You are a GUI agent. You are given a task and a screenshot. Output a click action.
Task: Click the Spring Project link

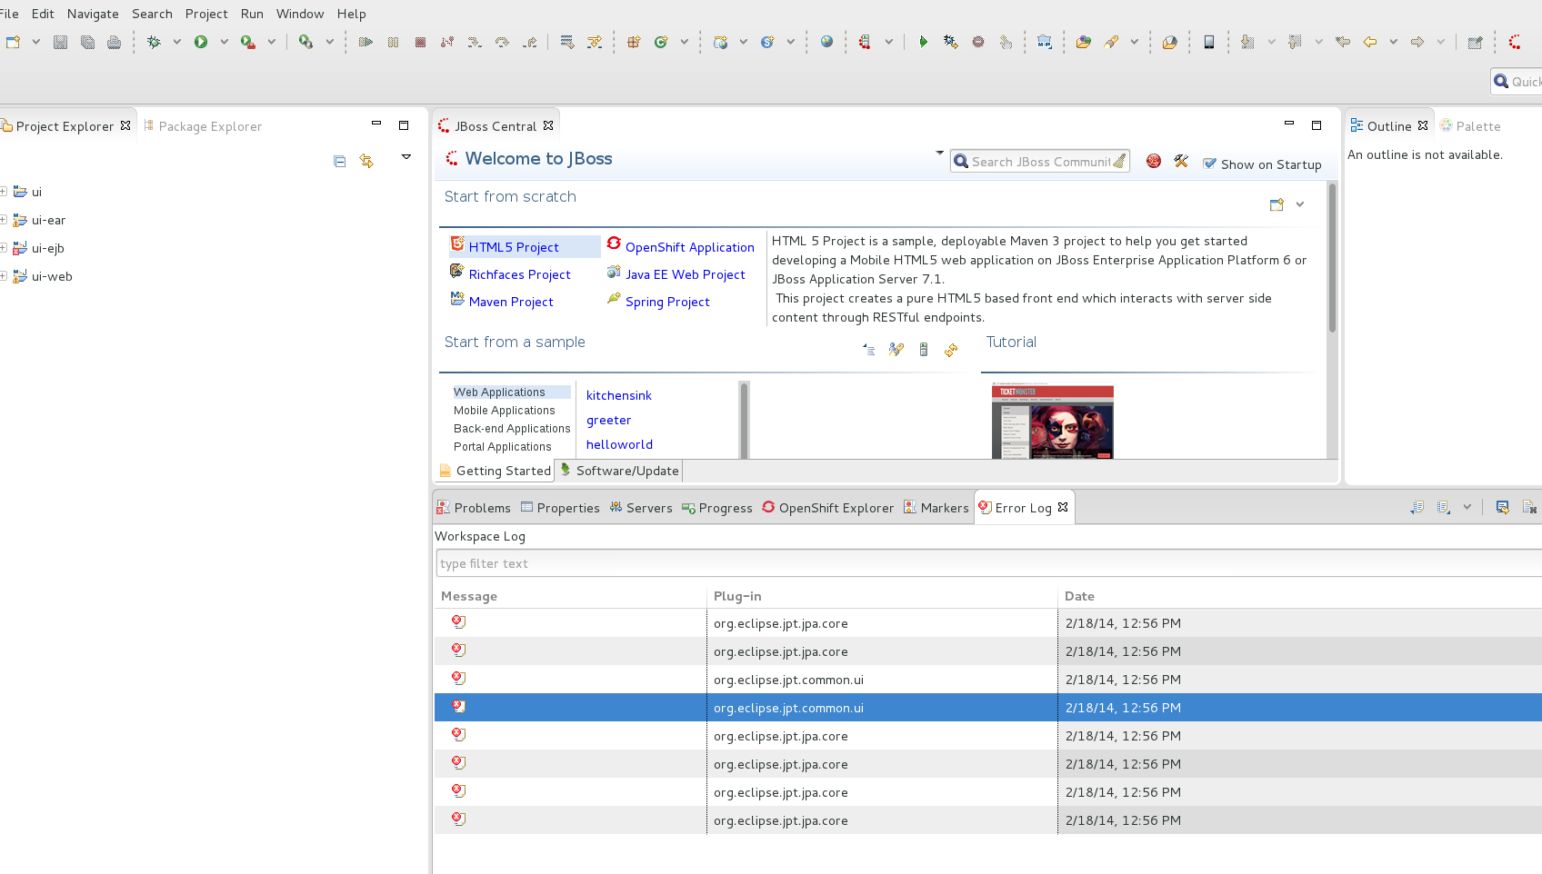(x=667, y=302)
